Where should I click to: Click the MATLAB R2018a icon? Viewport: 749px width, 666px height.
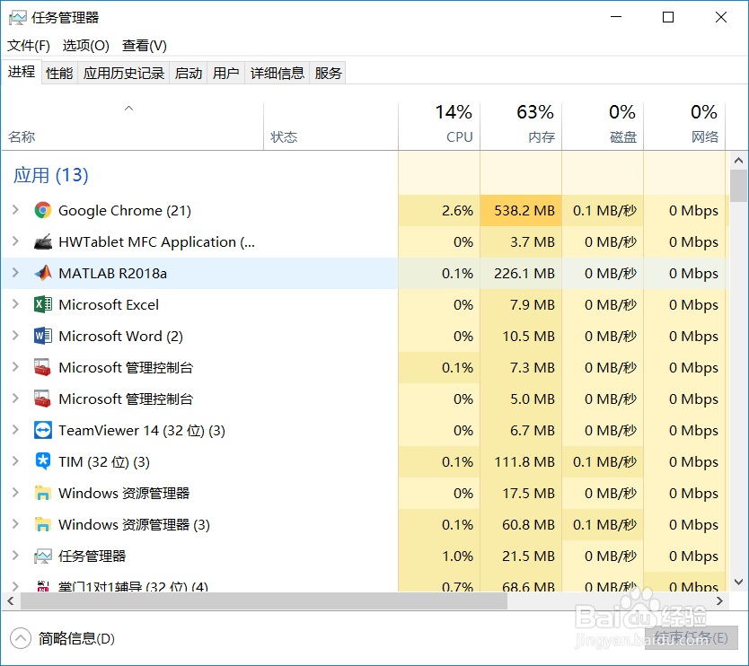pos(42,274)
